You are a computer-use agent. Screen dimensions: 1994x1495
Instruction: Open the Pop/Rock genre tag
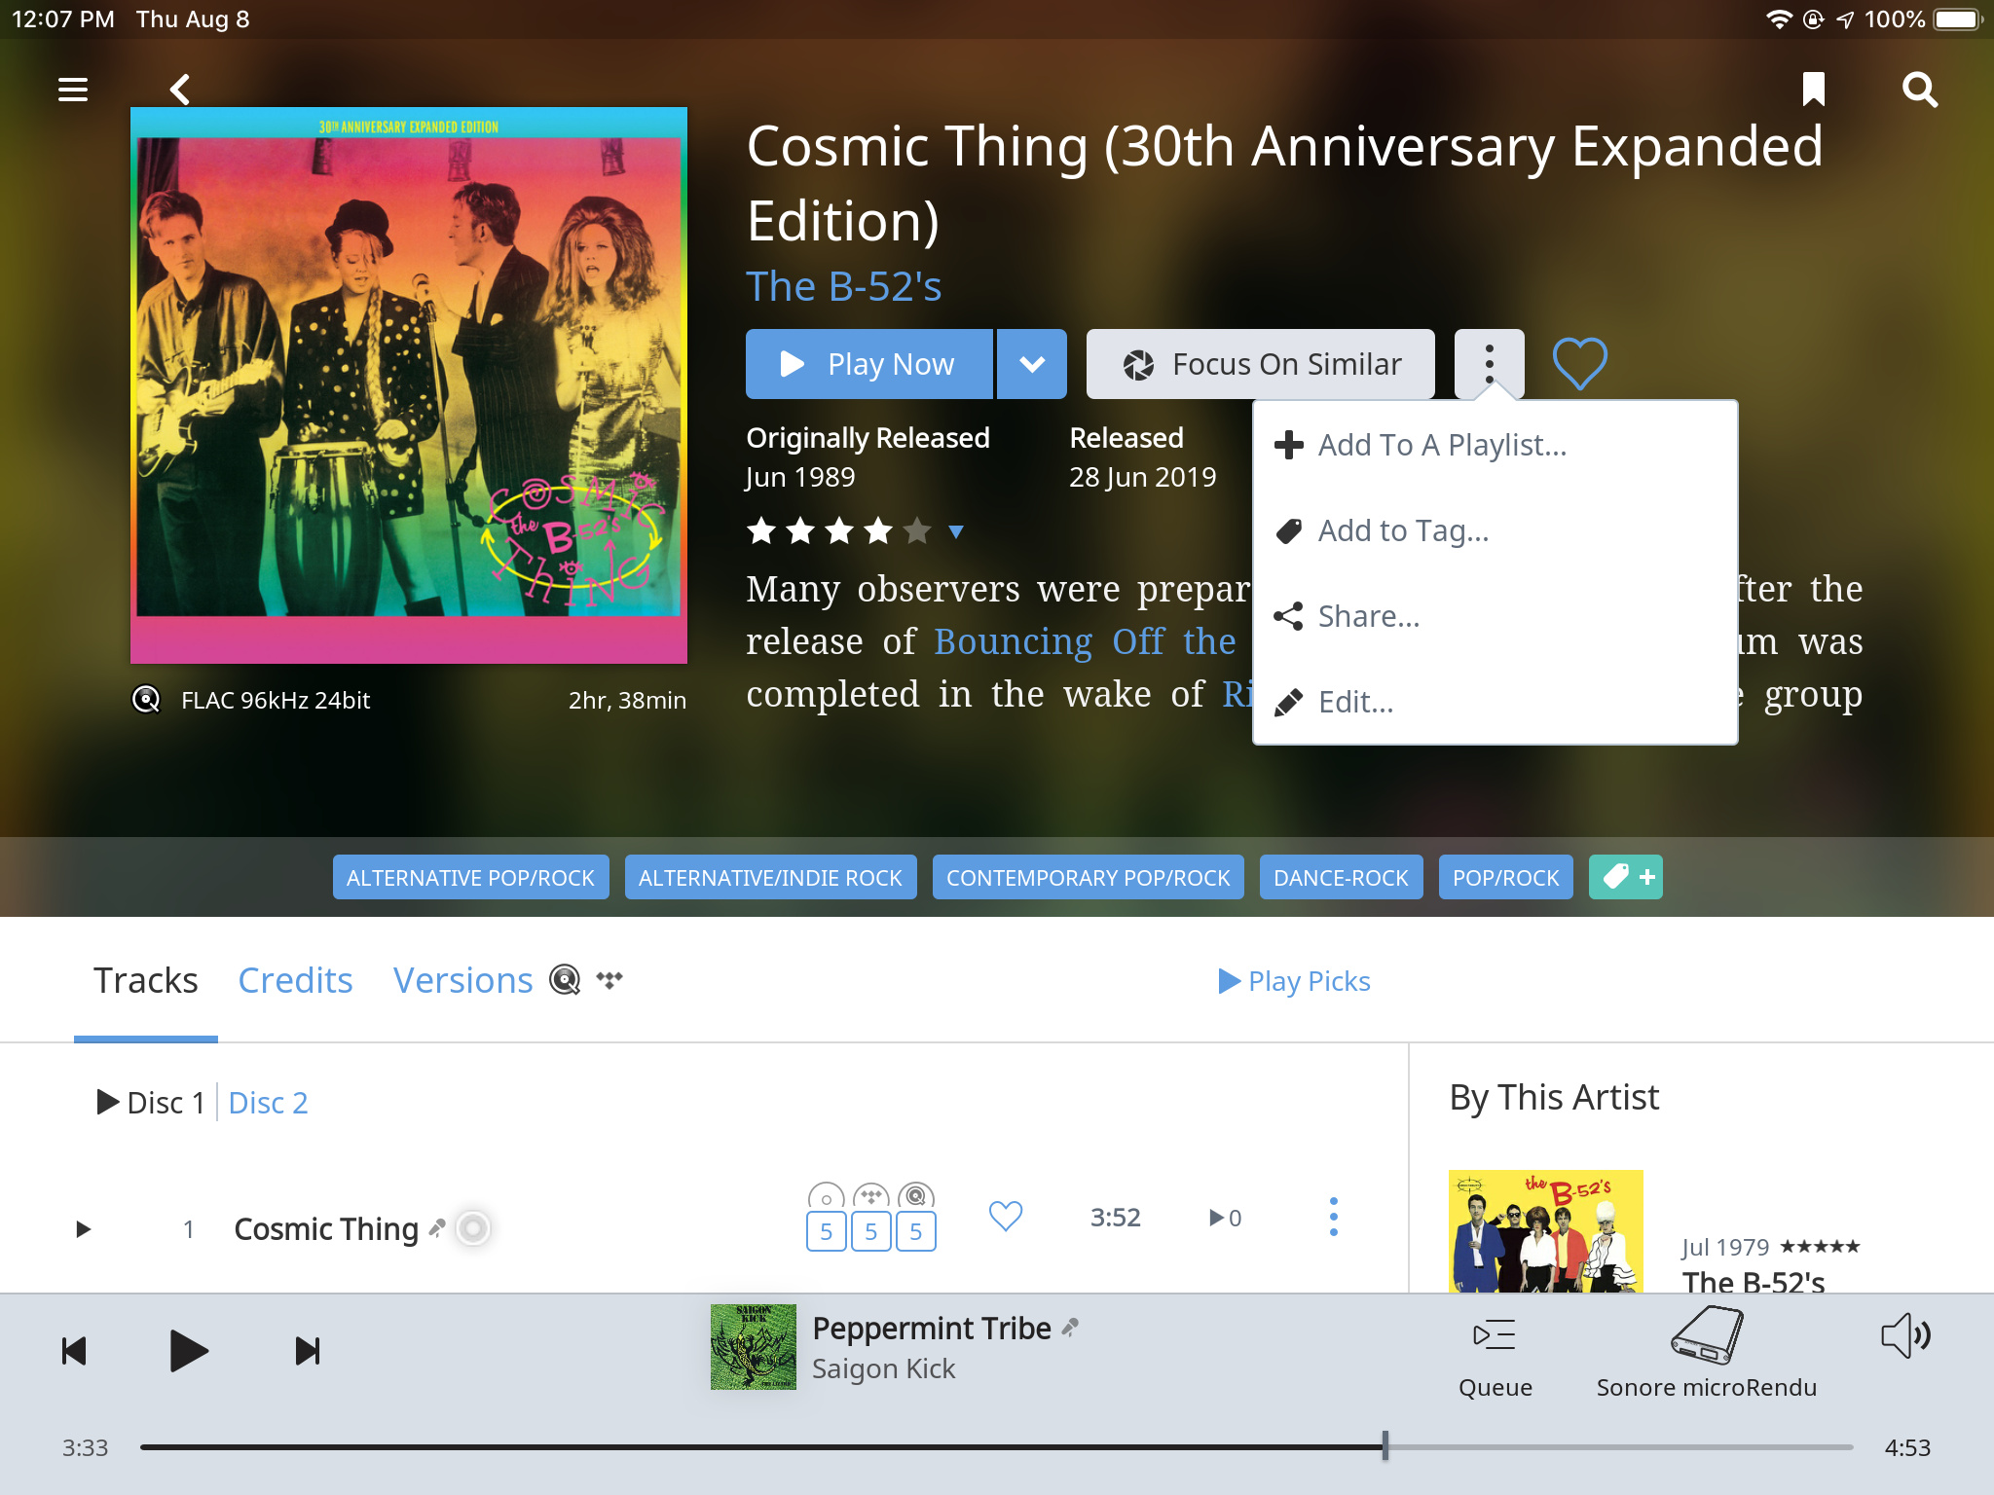coord(1505,877)
